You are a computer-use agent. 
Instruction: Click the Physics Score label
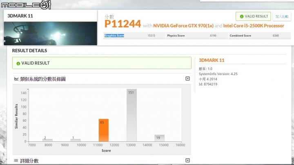(x=176, y=36)
